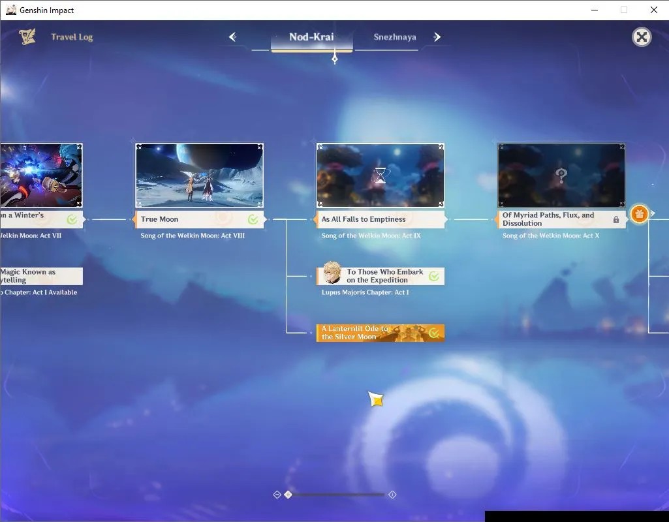
Task: Click the checkmark on Act VII quest
Action: tap(72, 219)
